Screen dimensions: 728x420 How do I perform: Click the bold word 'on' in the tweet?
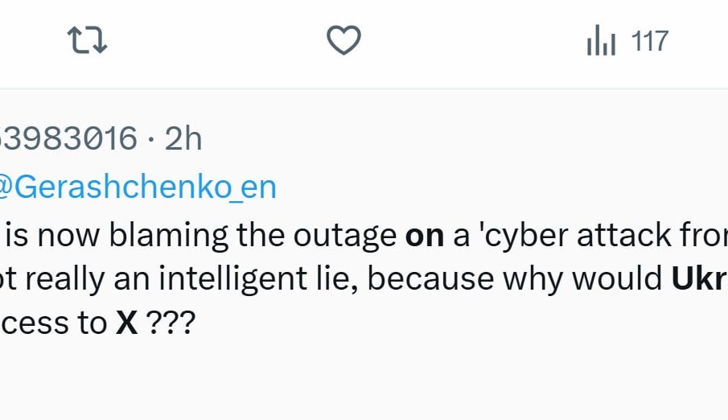coord(425,235)
